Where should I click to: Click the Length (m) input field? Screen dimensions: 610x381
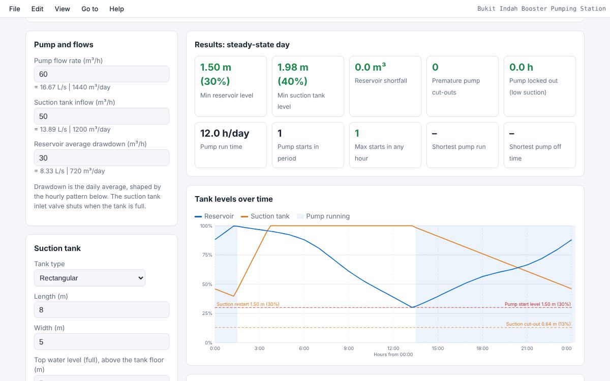pos(102,310)
